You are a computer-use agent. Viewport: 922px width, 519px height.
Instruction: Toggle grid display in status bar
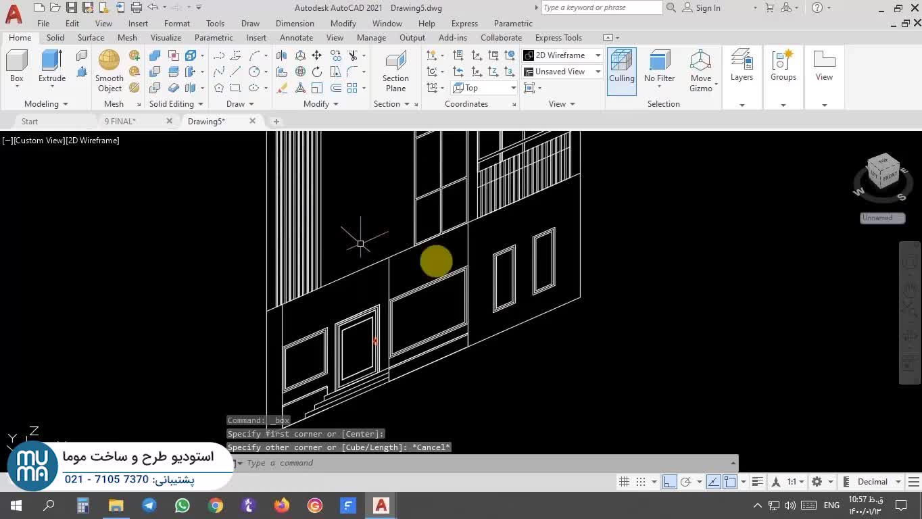click(x=625, y=482)
